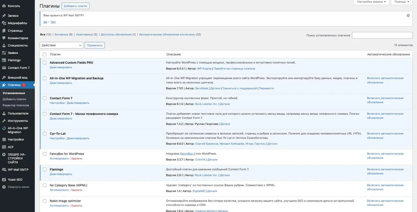Check the select-all plugins checkbox
This screenshot has width=417, height=212.
(x=45, y=54)
